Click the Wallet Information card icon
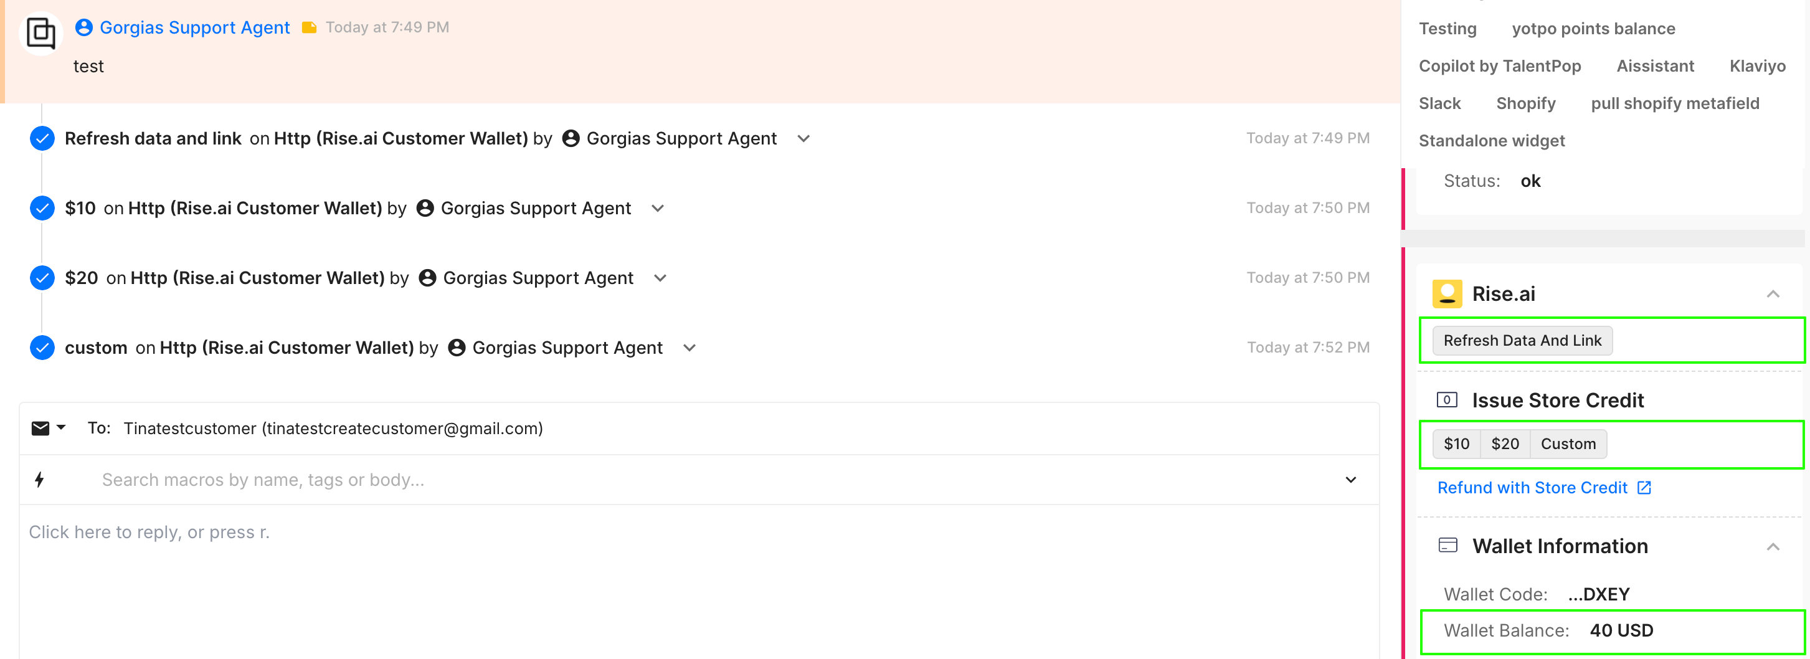Screen dimensions: 1810x659 click(x=1448, y=545)
